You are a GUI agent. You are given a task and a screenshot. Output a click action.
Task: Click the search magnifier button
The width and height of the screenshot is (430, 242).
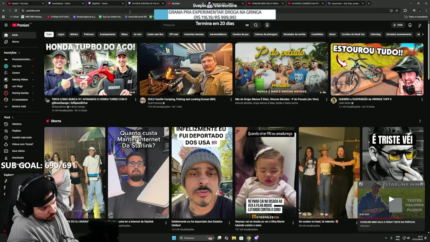(256, 25)
